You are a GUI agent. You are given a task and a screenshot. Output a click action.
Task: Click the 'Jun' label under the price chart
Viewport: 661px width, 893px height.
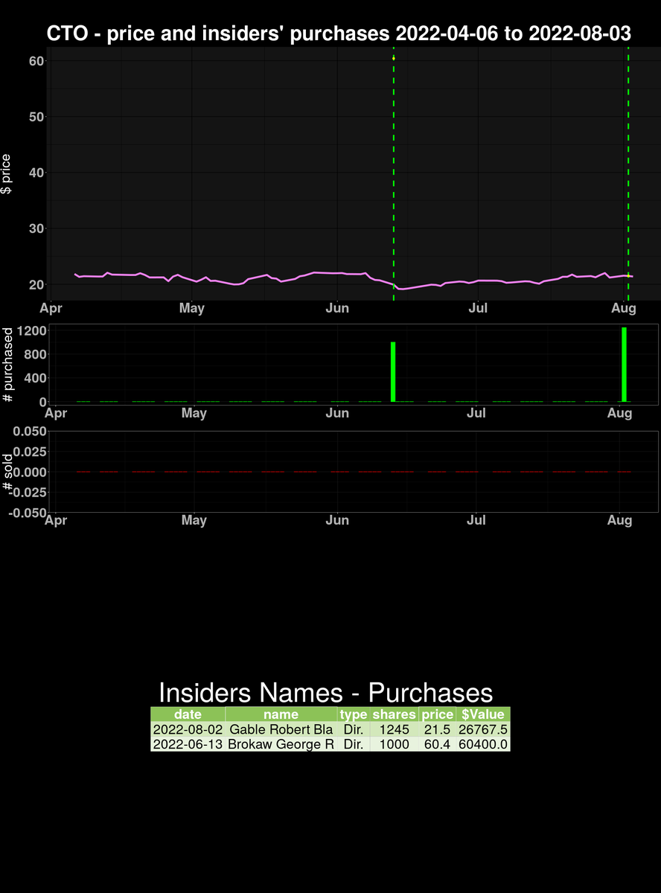(x=338, y=308)
